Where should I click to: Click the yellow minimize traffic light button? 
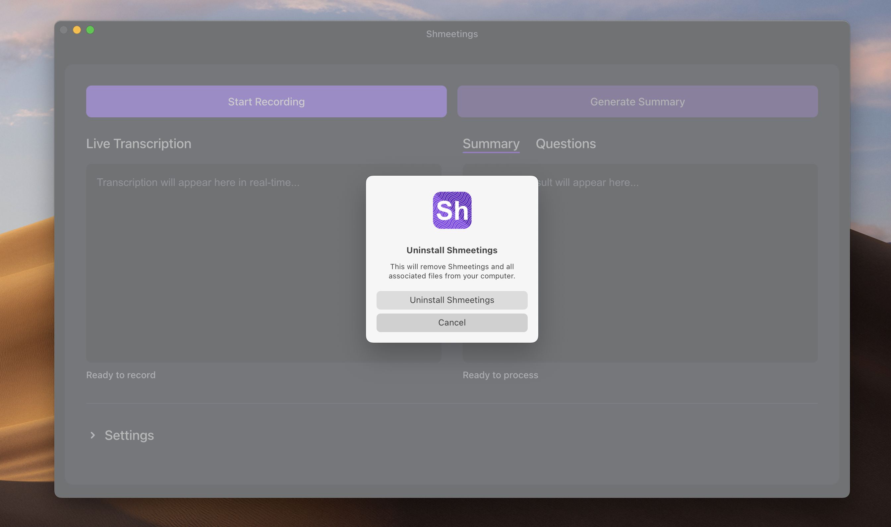(x=77, y=30)
